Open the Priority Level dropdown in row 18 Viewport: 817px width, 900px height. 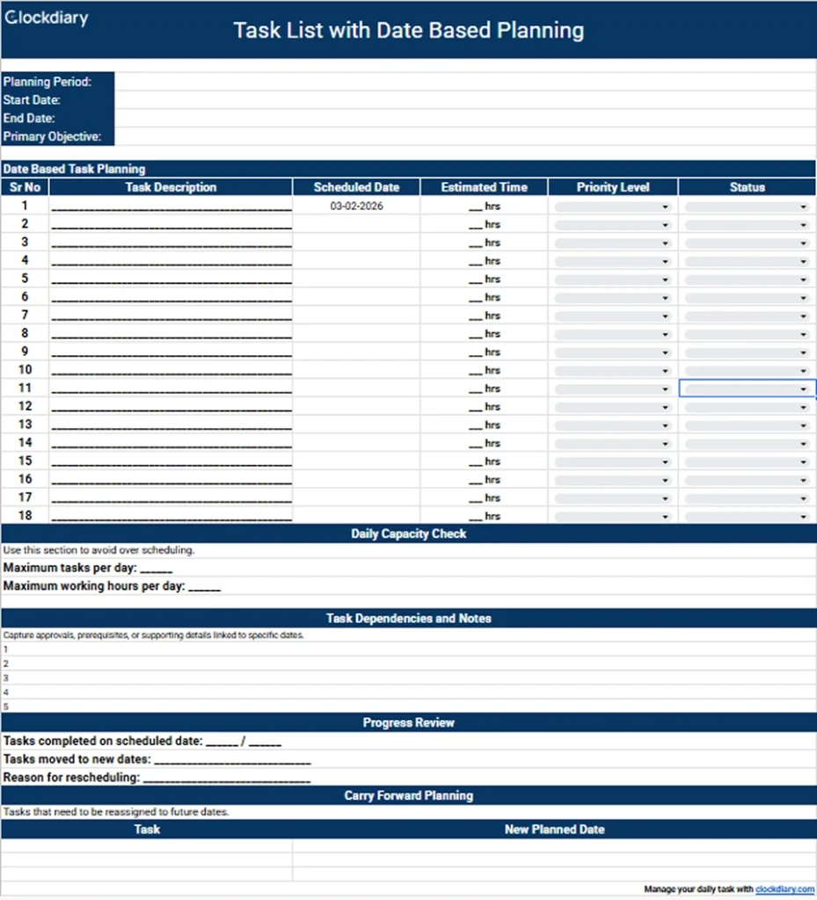613,517
